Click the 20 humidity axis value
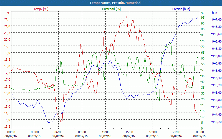The image size is (222, 139). point(203,105)
